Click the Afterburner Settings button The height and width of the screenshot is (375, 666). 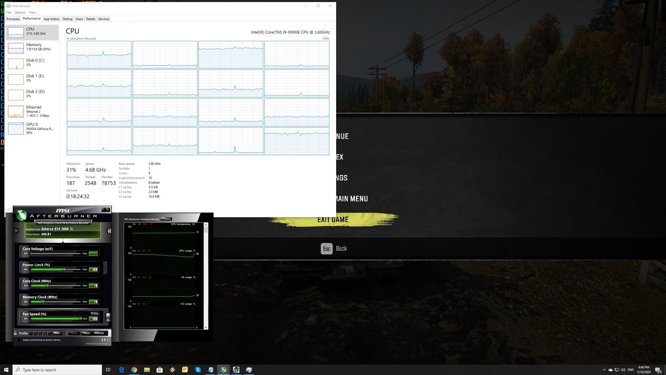[99, 333]
